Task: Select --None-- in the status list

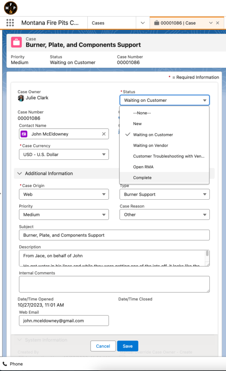Action: click(x=164, y=113)
